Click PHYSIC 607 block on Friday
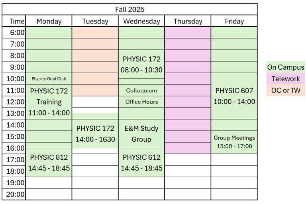 pyautogui.click(x=234, y=96)
